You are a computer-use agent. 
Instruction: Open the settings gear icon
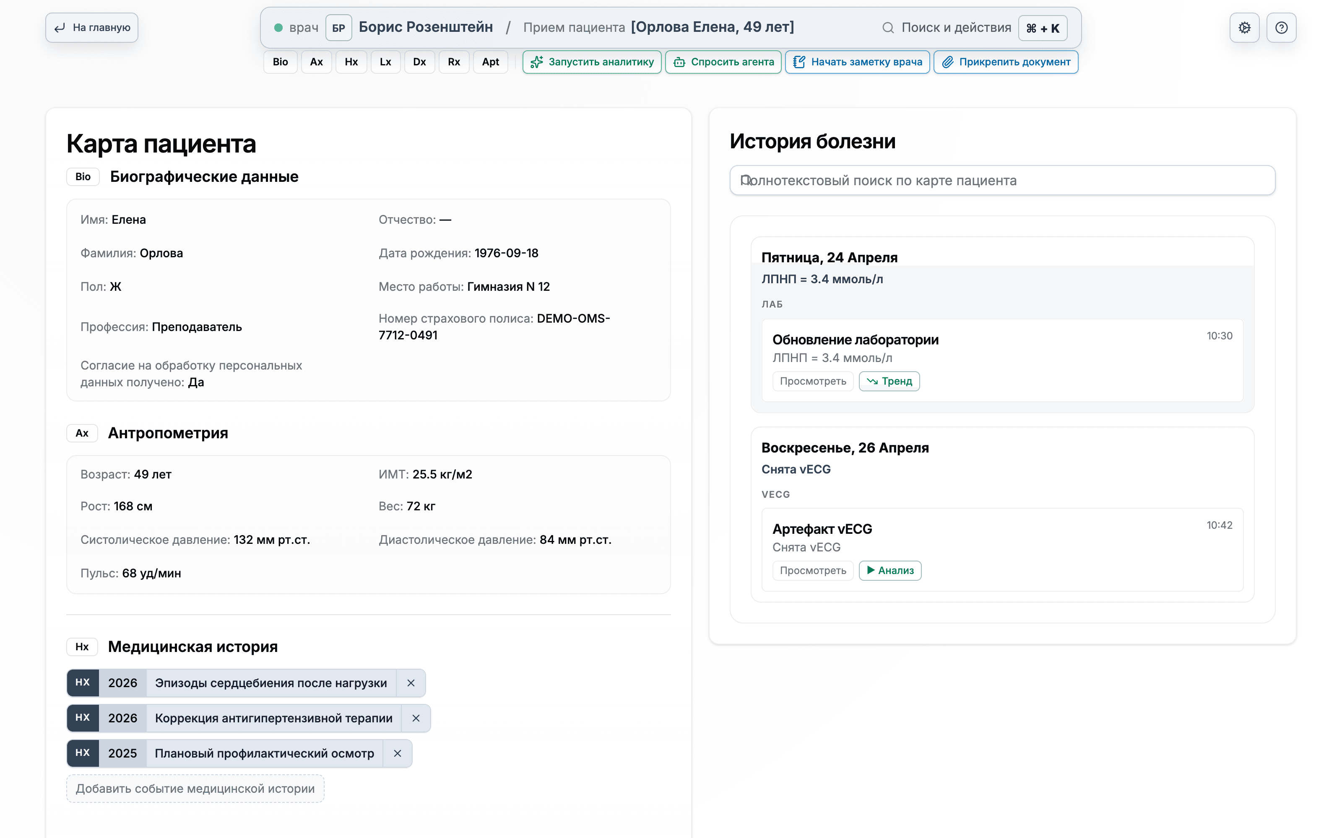(x=1244, y=28)
